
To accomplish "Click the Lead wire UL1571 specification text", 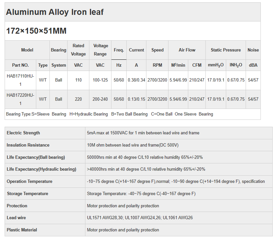I will click(x=140, y=218).
